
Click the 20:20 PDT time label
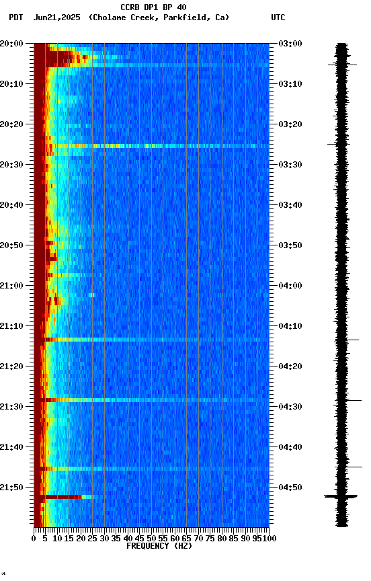click(x=11, y=124)
